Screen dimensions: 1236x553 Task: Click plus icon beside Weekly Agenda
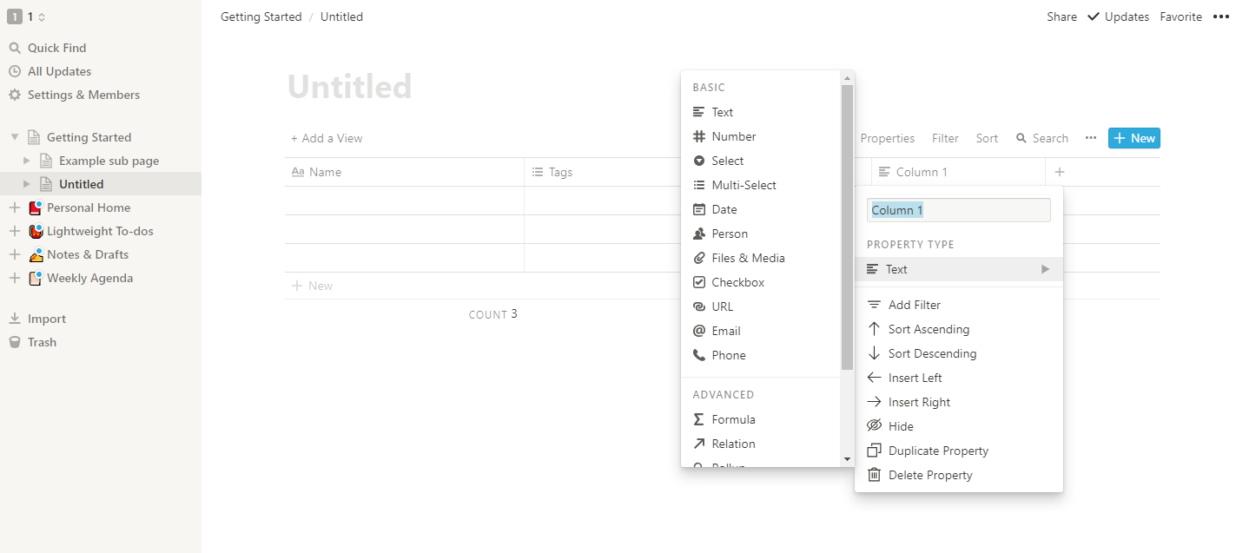pyautogui.click(x=15, y=278)
